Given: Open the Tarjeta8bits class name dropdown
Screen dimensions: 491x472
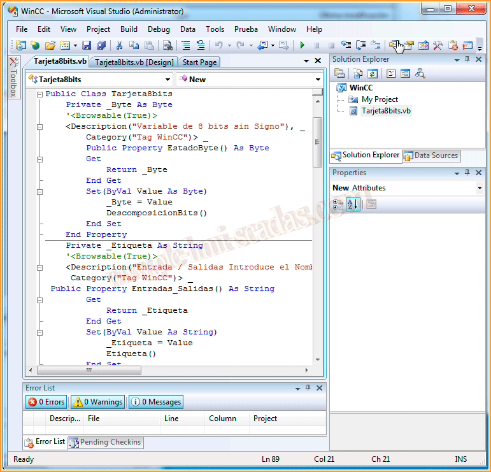Looking at the screenshot, I should pos(168,80).
